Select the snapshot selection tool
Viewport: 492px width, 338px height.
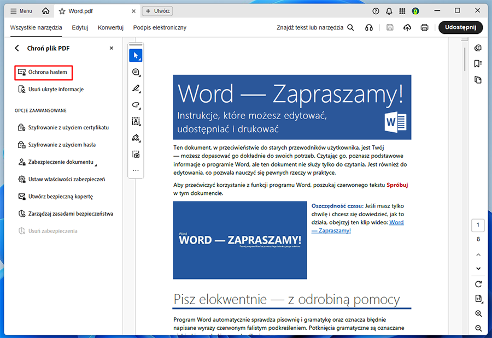(x=136, y=155)
